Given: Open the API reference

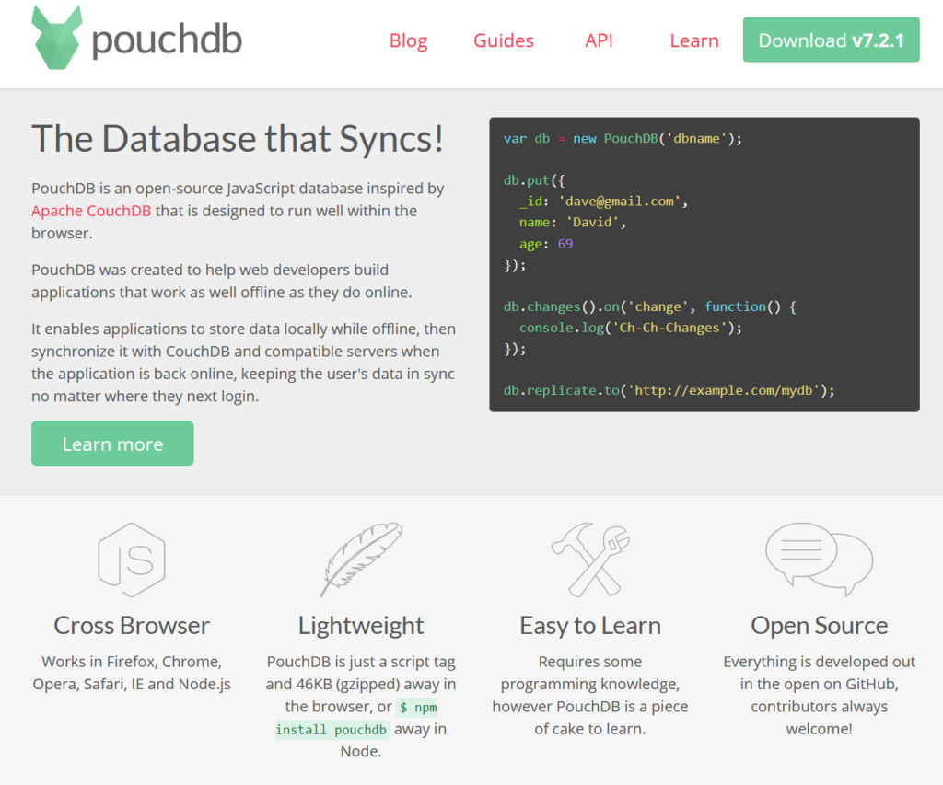Looking at the screenshot, I should point(599,40).
